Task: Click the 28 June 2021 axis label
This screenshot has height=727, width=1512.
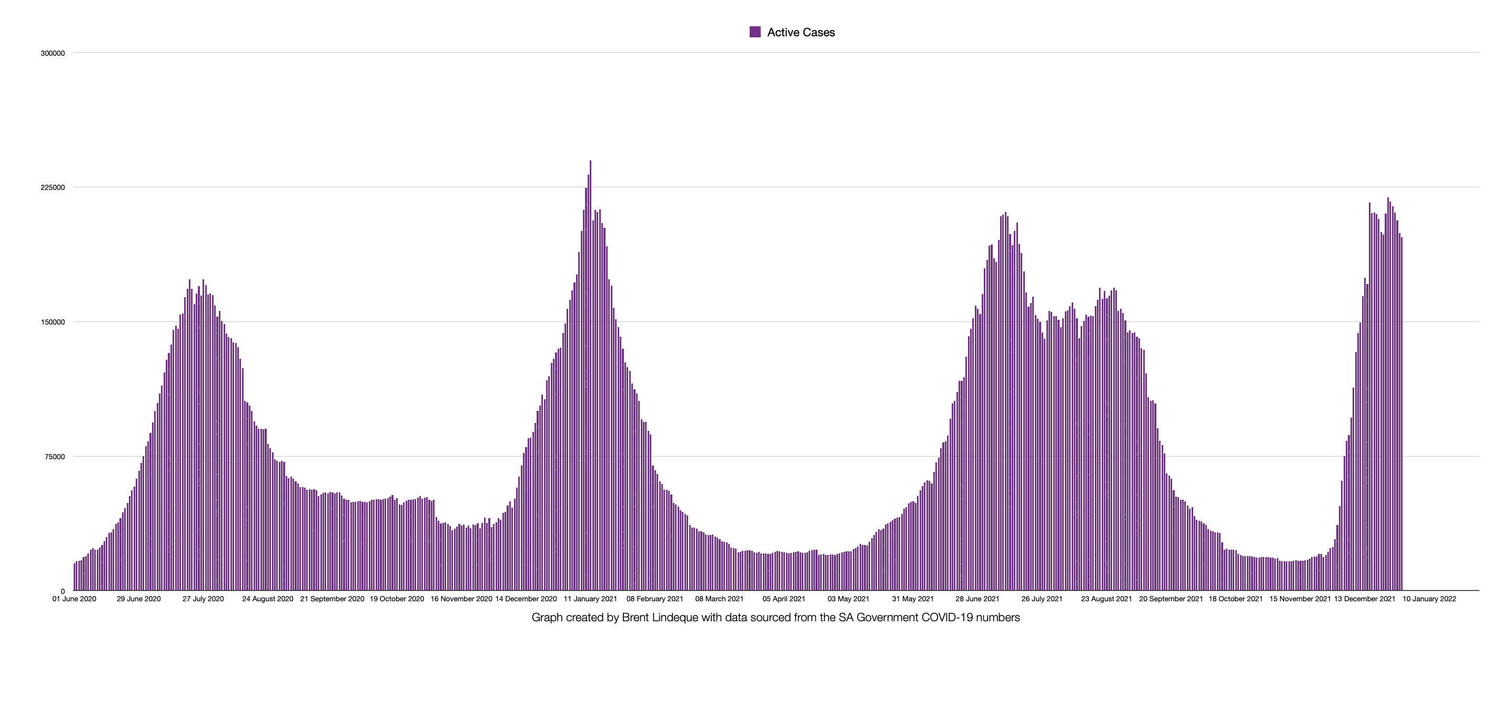Action: 977,599
